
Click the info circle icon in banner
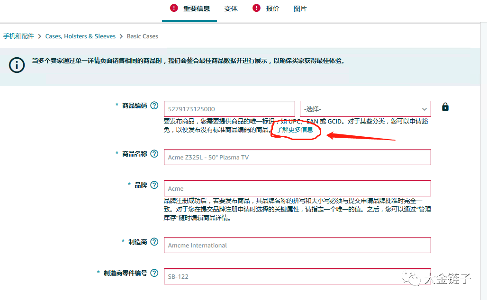click(x=17, y=65)
